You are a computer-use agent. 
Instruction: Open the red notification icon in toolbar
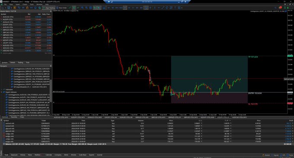pos(280,8)
